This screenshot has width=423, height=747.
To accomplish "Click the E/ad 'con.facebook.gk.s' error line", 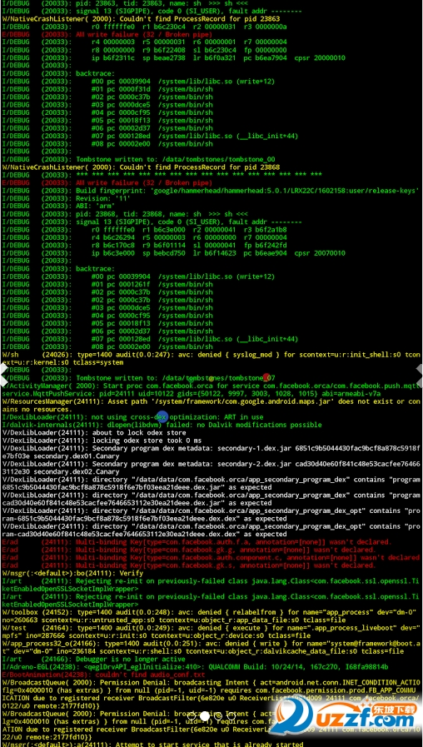I will pos(189,565).
